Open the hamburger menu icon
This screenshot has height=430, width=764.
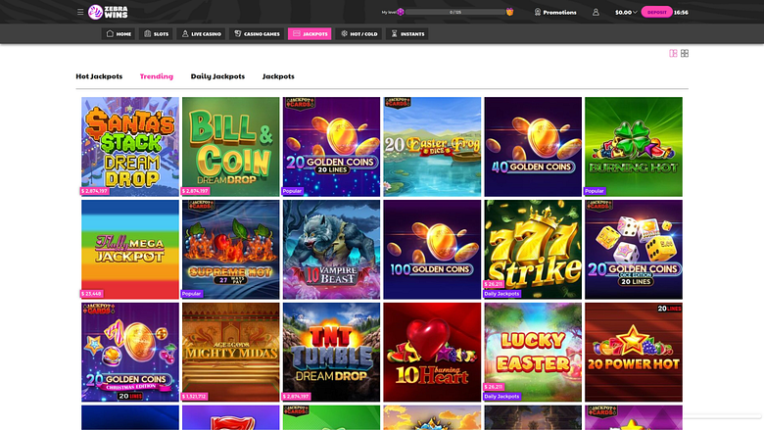coord(80,12)
